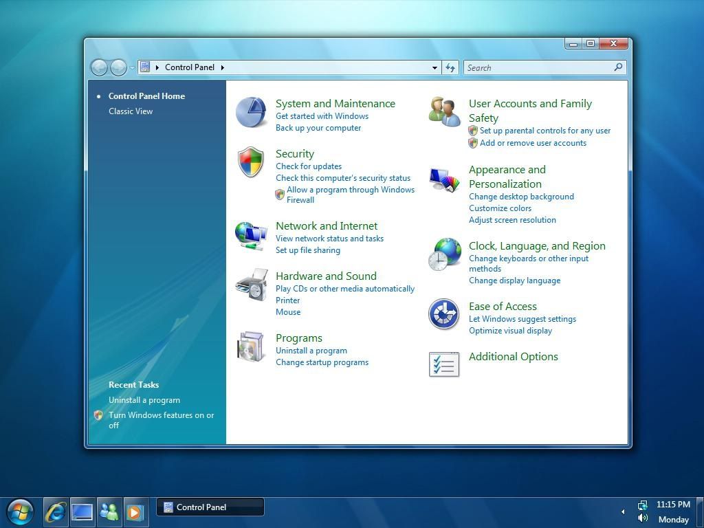Click Change keyboards or other input methods

(x=529, y=263)
